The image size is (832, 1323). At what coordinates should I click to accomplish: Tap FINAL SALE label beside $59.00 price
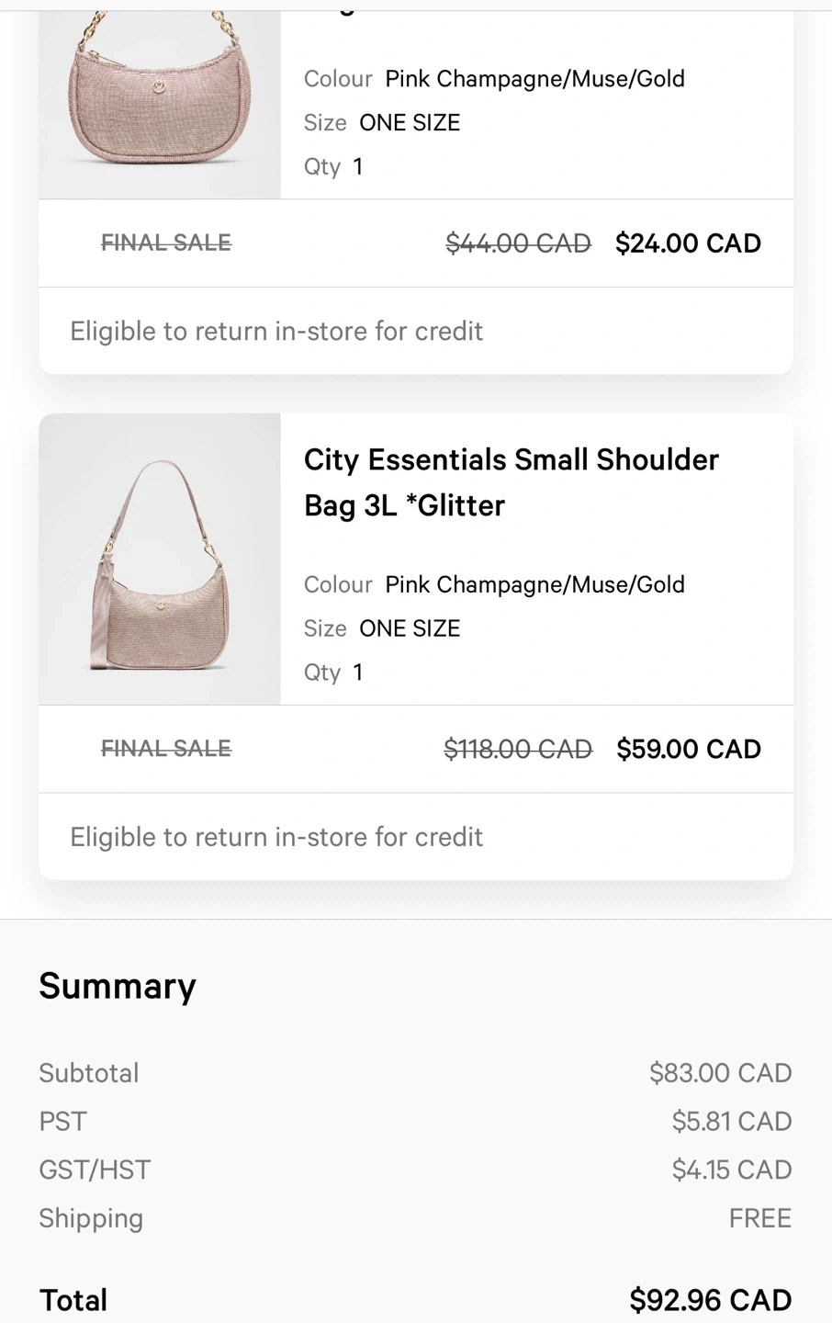point(166,749)
